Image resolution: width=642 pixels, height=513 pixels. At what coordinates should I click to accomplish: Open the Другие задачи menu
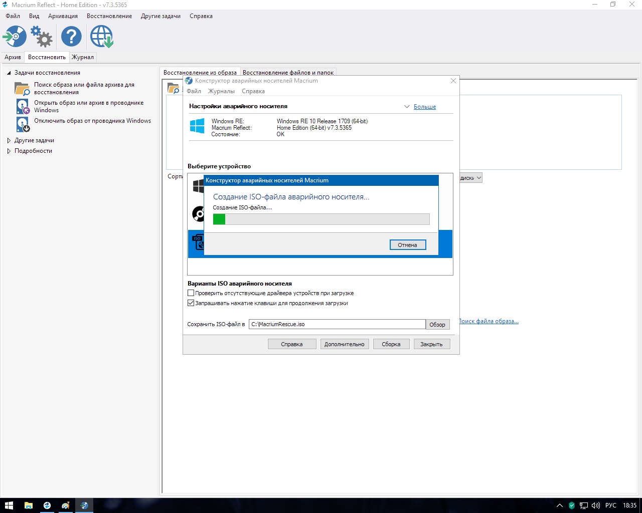pyautogui.click(x=160, y=16)
